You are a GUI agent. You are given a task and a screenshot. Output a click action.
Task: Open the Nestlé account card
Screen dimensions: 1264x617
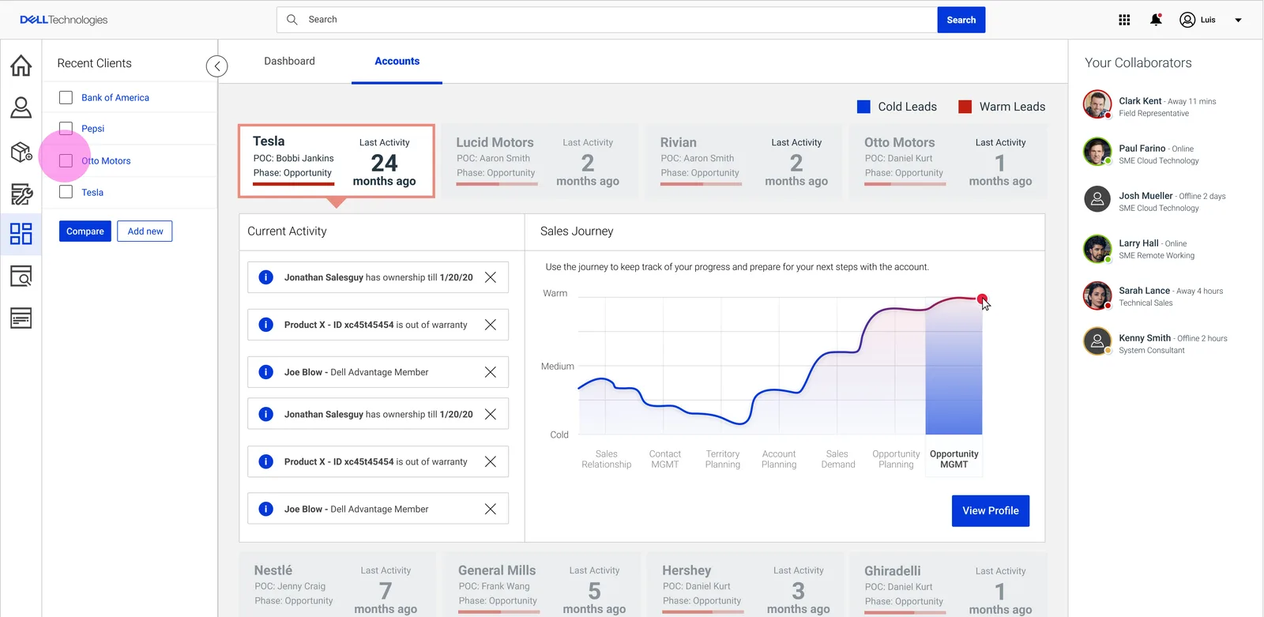(x=337, y=585)
